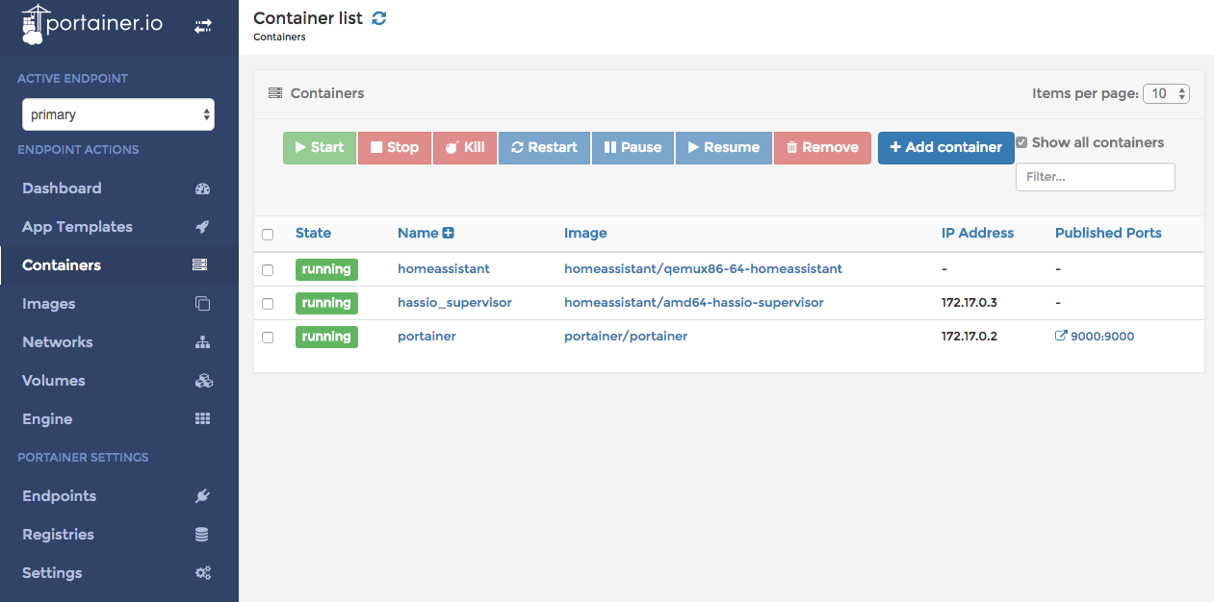The width and height of the screenshot is (1214, 602).
Task: Click the running badge of the portainer row
Action: (326, 337)
